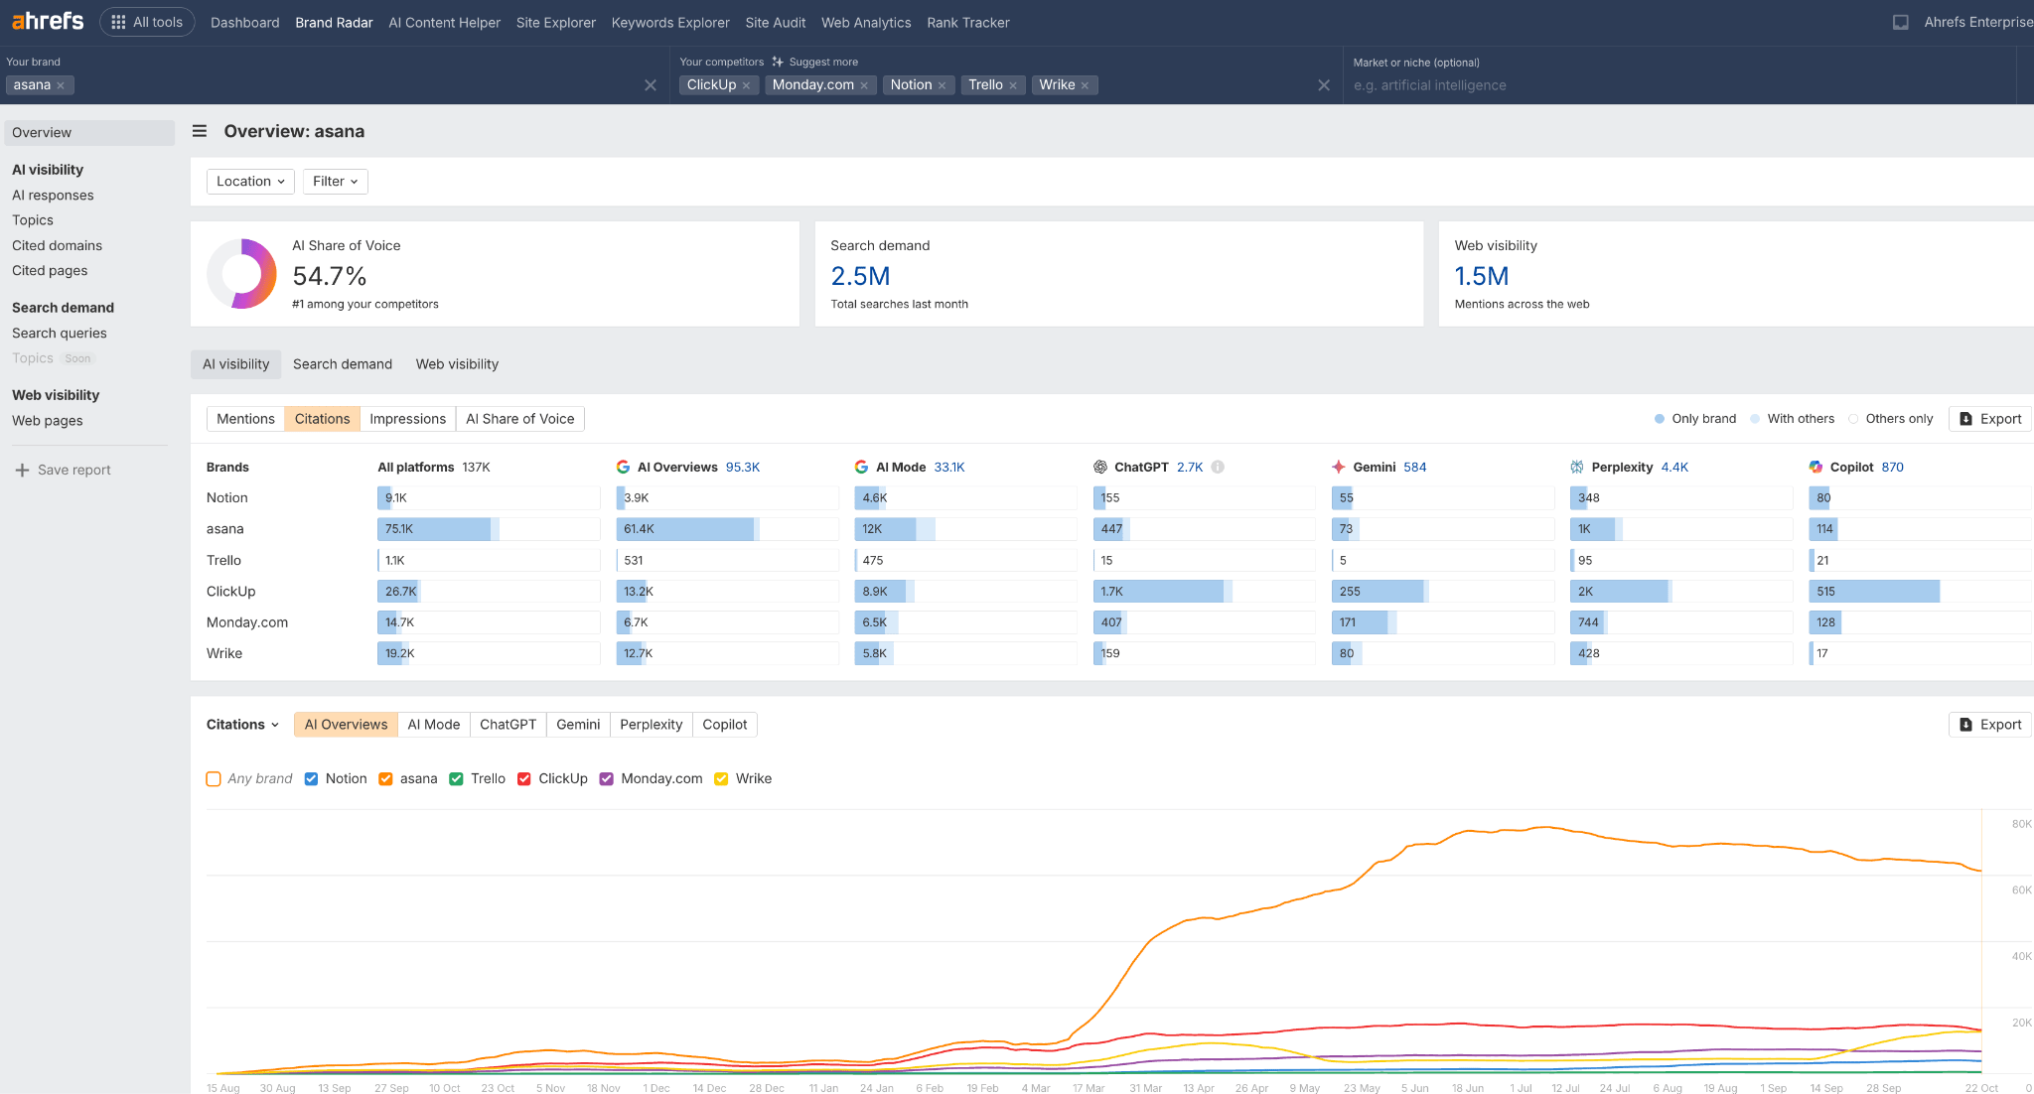2034x1094 pixels.
Task: Switch to the Search demand tab
Action: tap(342, 363)
